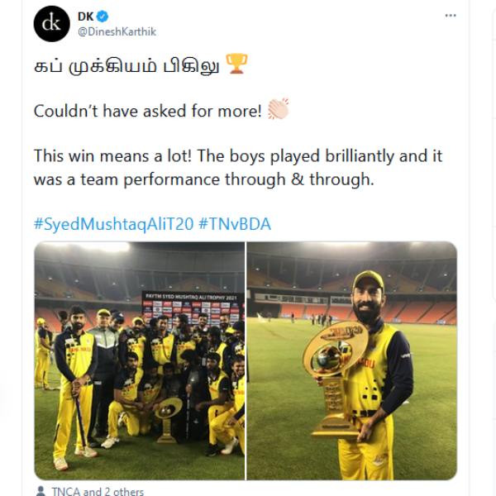Click the "Couldn't have asked for more!" text
The height and width of the screenshot is (496, 496).
tap(149, 111)
